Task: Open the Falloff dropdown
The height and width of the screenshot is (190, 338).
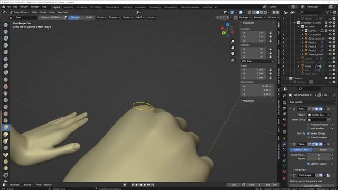Action: coord(140,17)
